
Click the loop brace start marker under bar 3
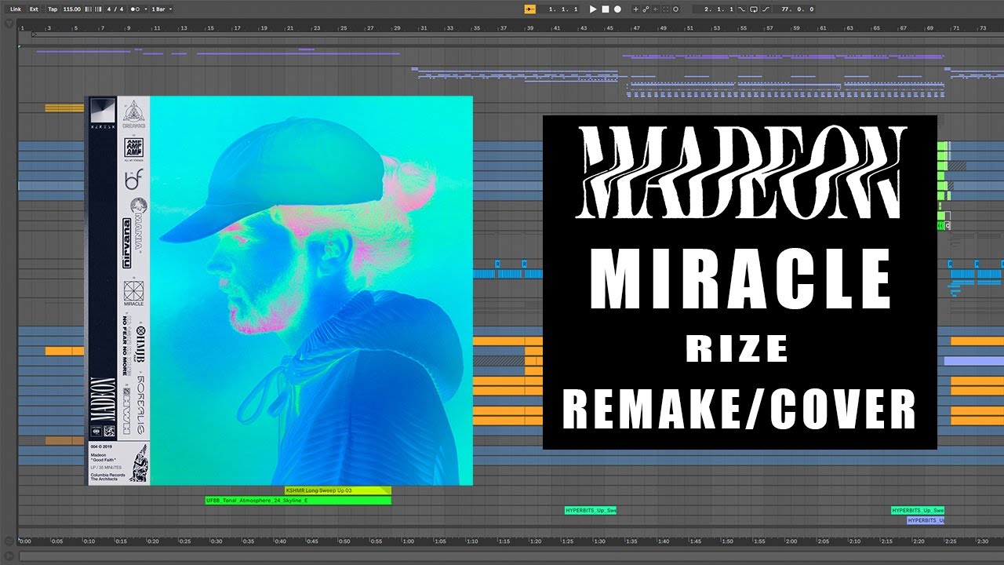pyautogui.click(x=34, y=35)
